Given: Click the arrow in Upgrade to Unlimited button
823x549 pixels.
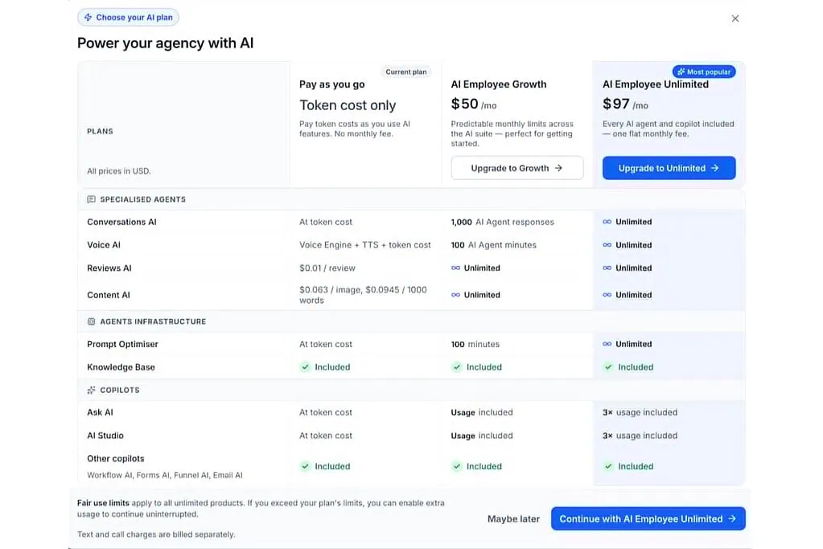Looking at the screenshot, I should [715, 168].
